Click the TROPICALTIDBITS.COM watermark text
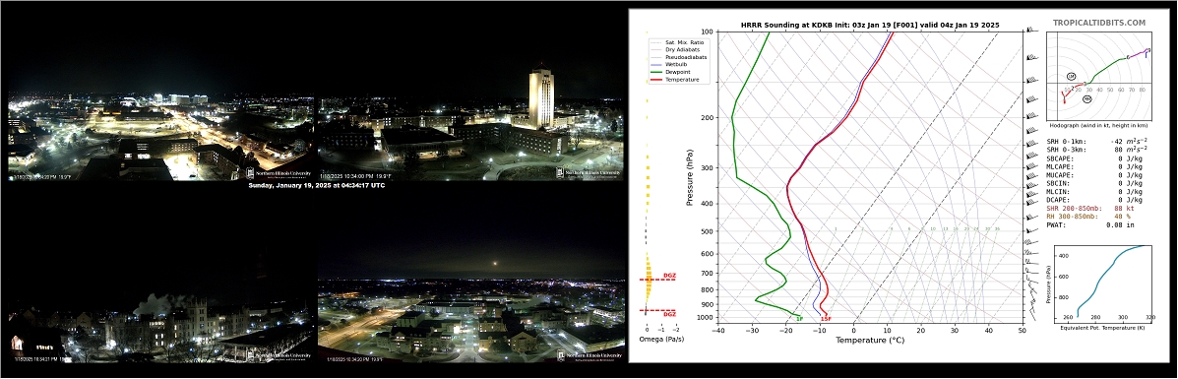Image resolution: width=1178 pixels, height=379 pixels. [x=1099, y=24]
